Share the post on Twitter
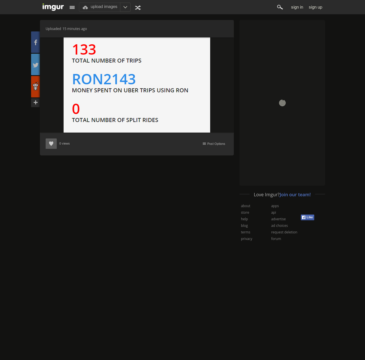365x360 pixels. [35, 65]
